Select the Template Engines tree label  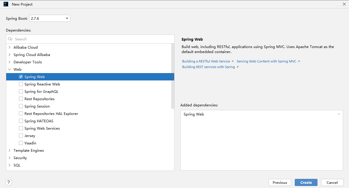pos(29,150)
